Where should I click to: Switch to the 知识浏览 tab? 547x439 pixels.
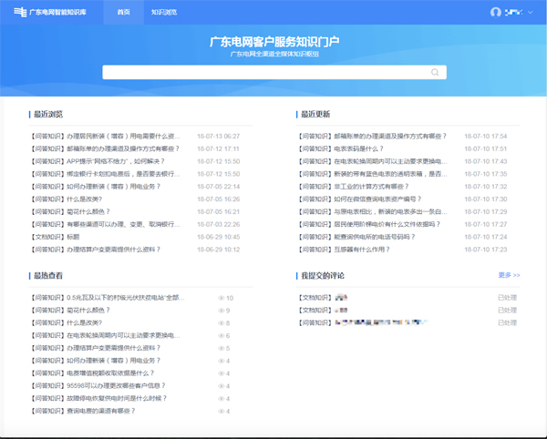click(x=164, y=12)
